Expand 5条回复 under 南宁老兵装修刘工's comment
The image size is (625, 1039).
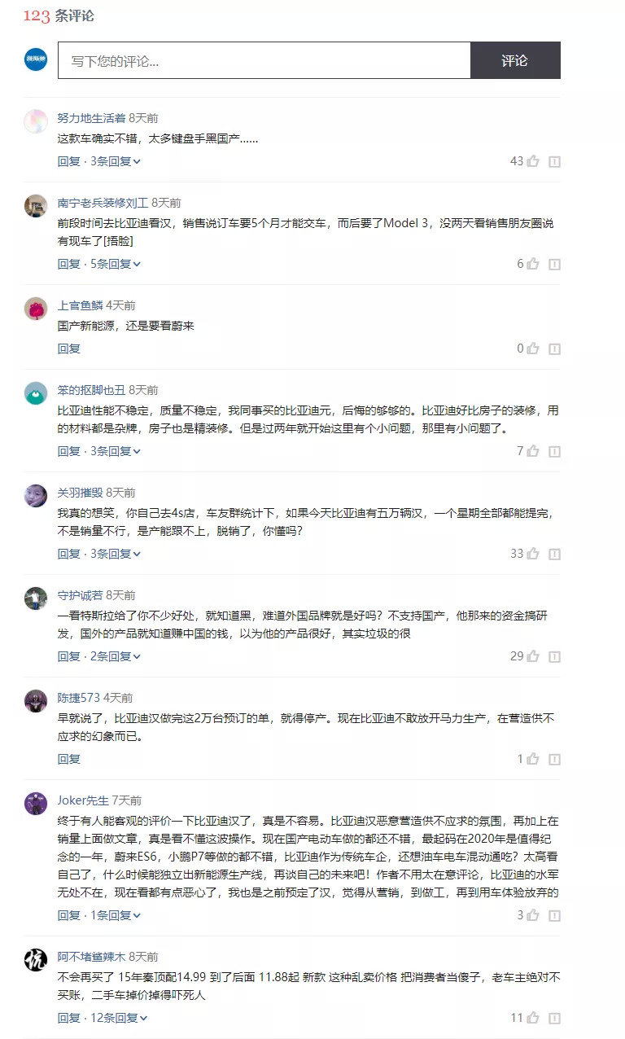click(x=116, y=264)
